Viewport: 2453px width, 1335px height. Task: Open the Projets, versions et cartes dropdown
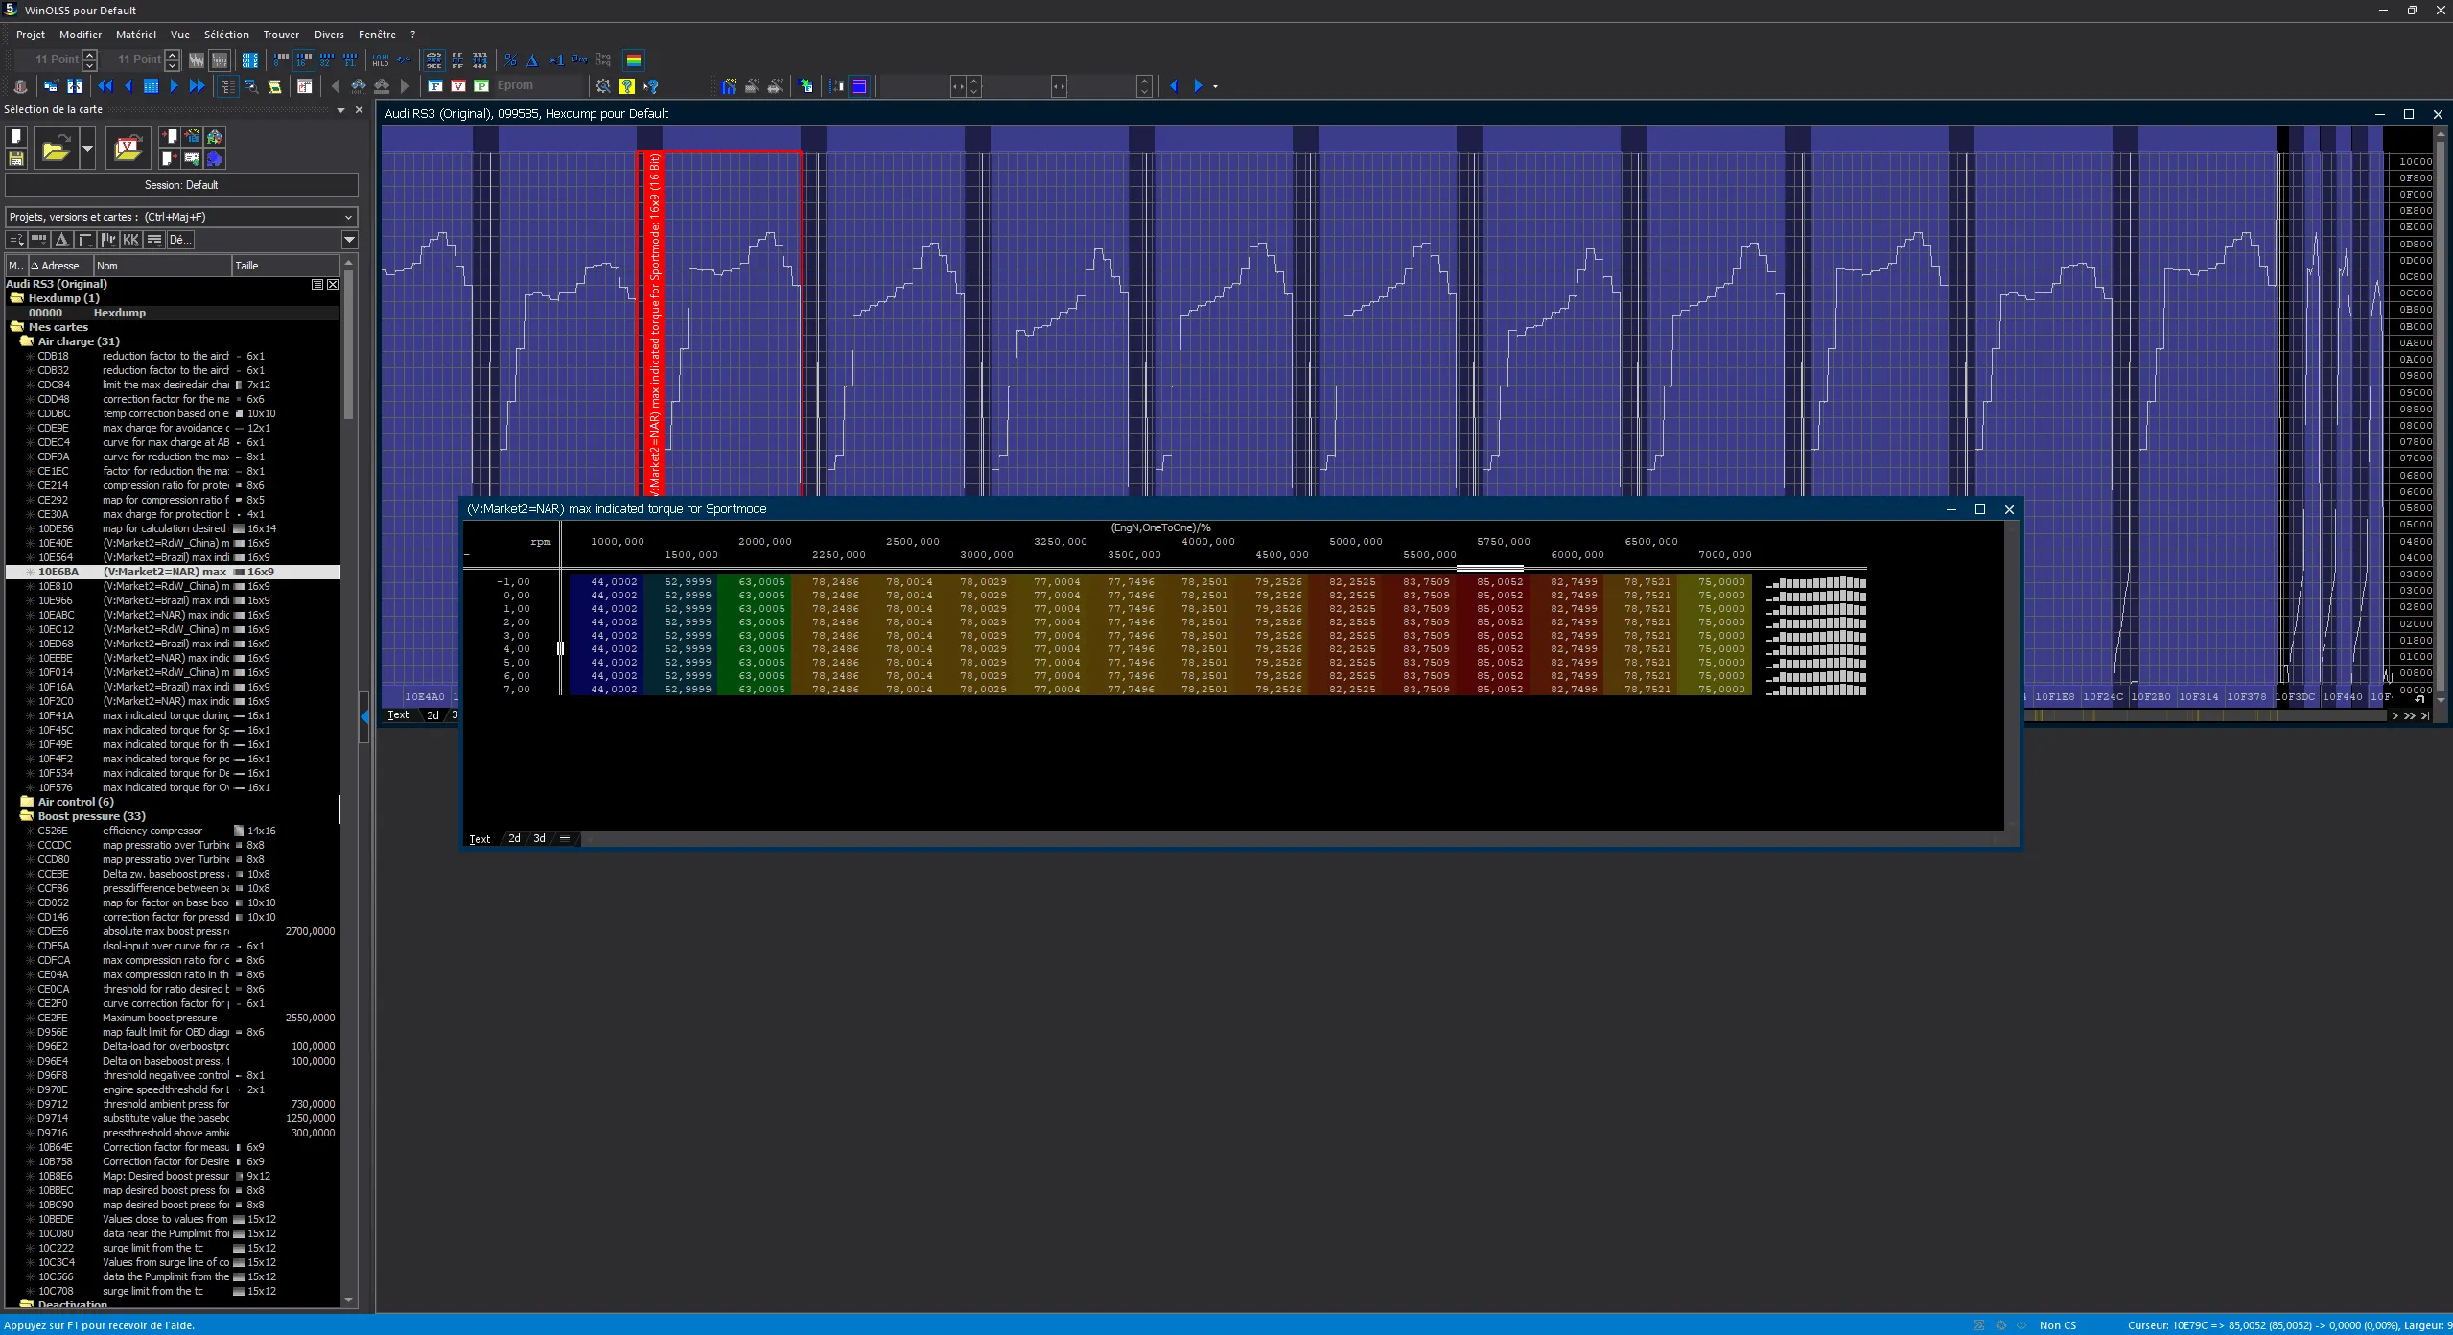pyautogui.click(x=181, y=217)
